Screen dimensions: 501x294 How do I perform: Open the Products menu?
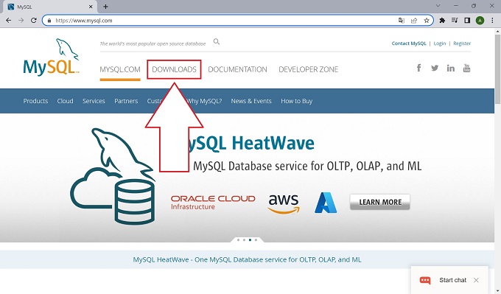[x=35, y=101]
